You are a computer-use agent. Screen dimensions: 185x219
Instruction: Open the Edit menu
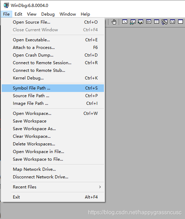pos(18,14)
